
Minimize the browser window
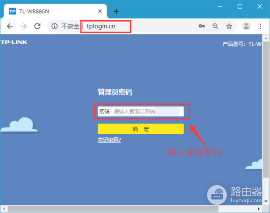click(220, 7)
